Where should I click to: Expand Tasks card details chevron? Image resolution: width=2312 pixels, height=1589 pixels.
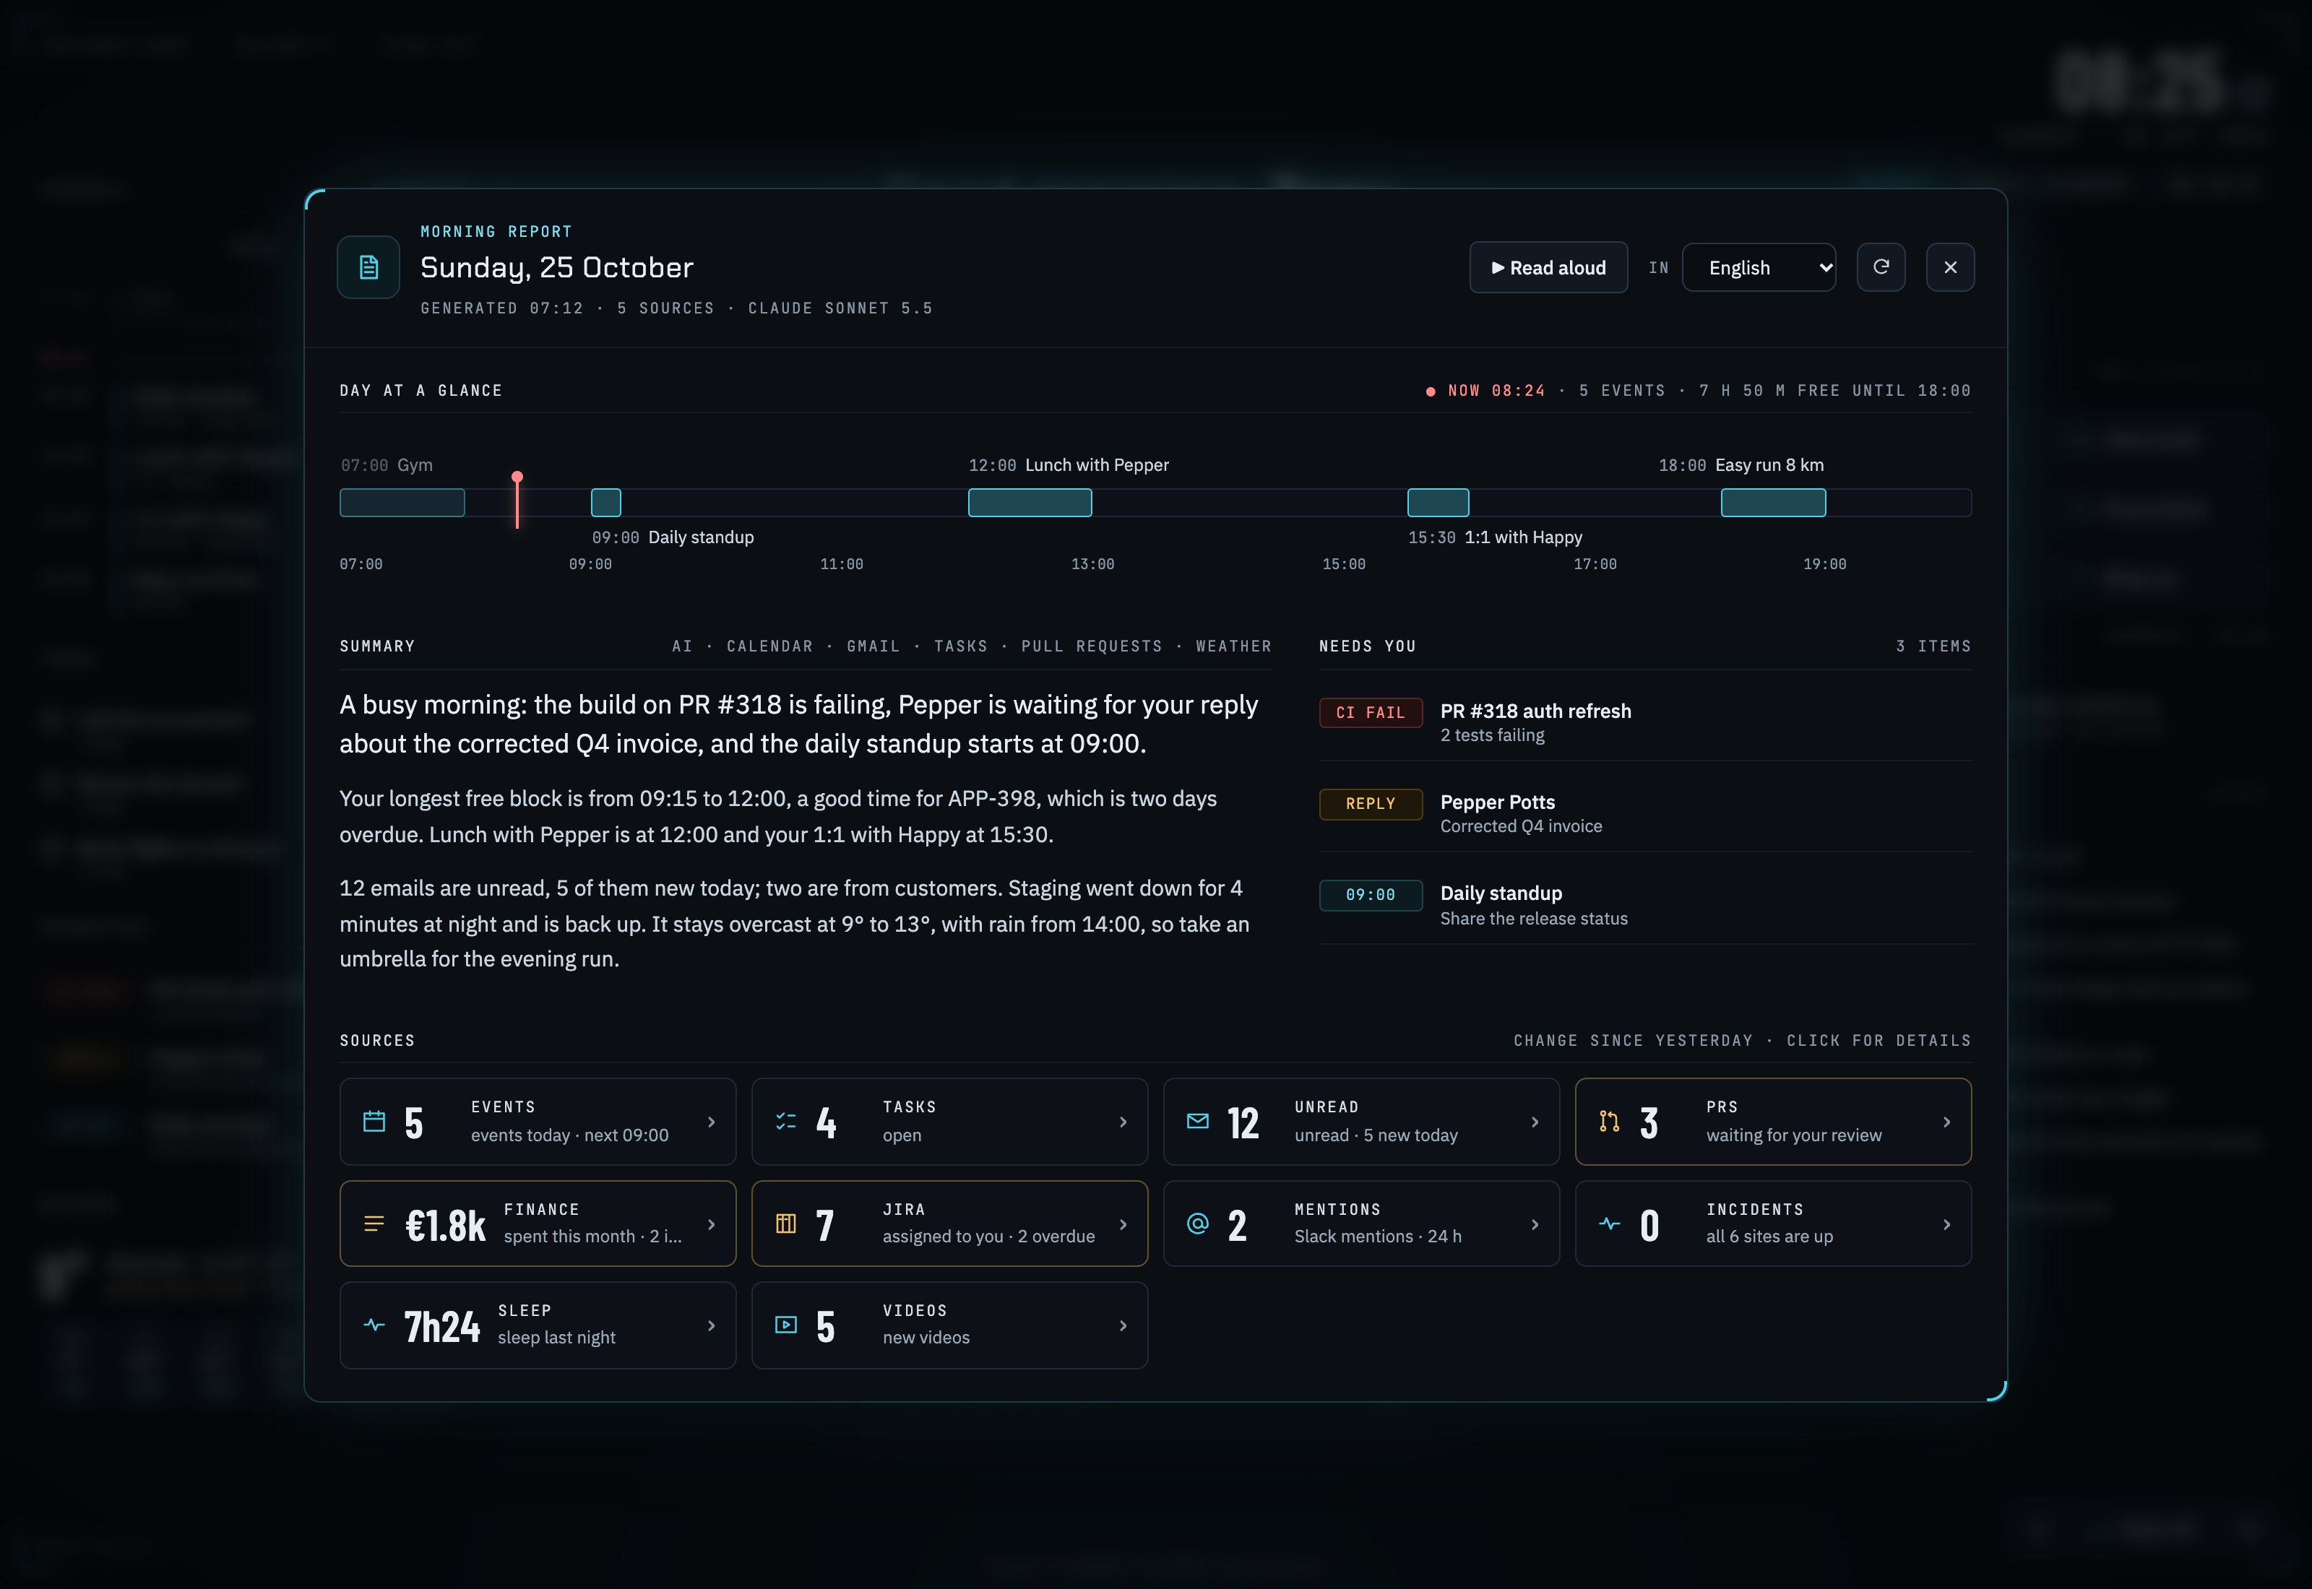(x=1123, y=1122)
